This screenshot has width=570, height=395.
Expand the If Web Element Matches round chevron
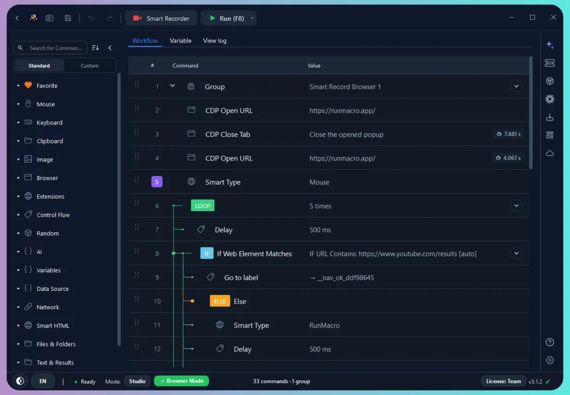tap(516, 253)
